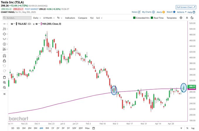Open the measurement tools icon
The height and width of the screenshot is (131, 199).
coord(4,49)
